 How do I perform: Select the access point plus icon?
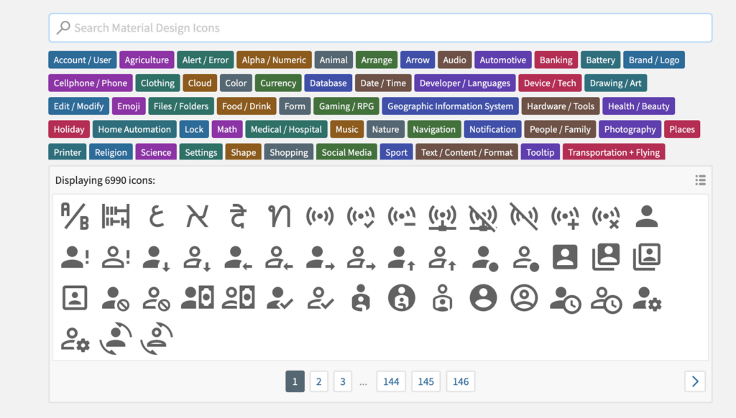(x=564, y=216)
